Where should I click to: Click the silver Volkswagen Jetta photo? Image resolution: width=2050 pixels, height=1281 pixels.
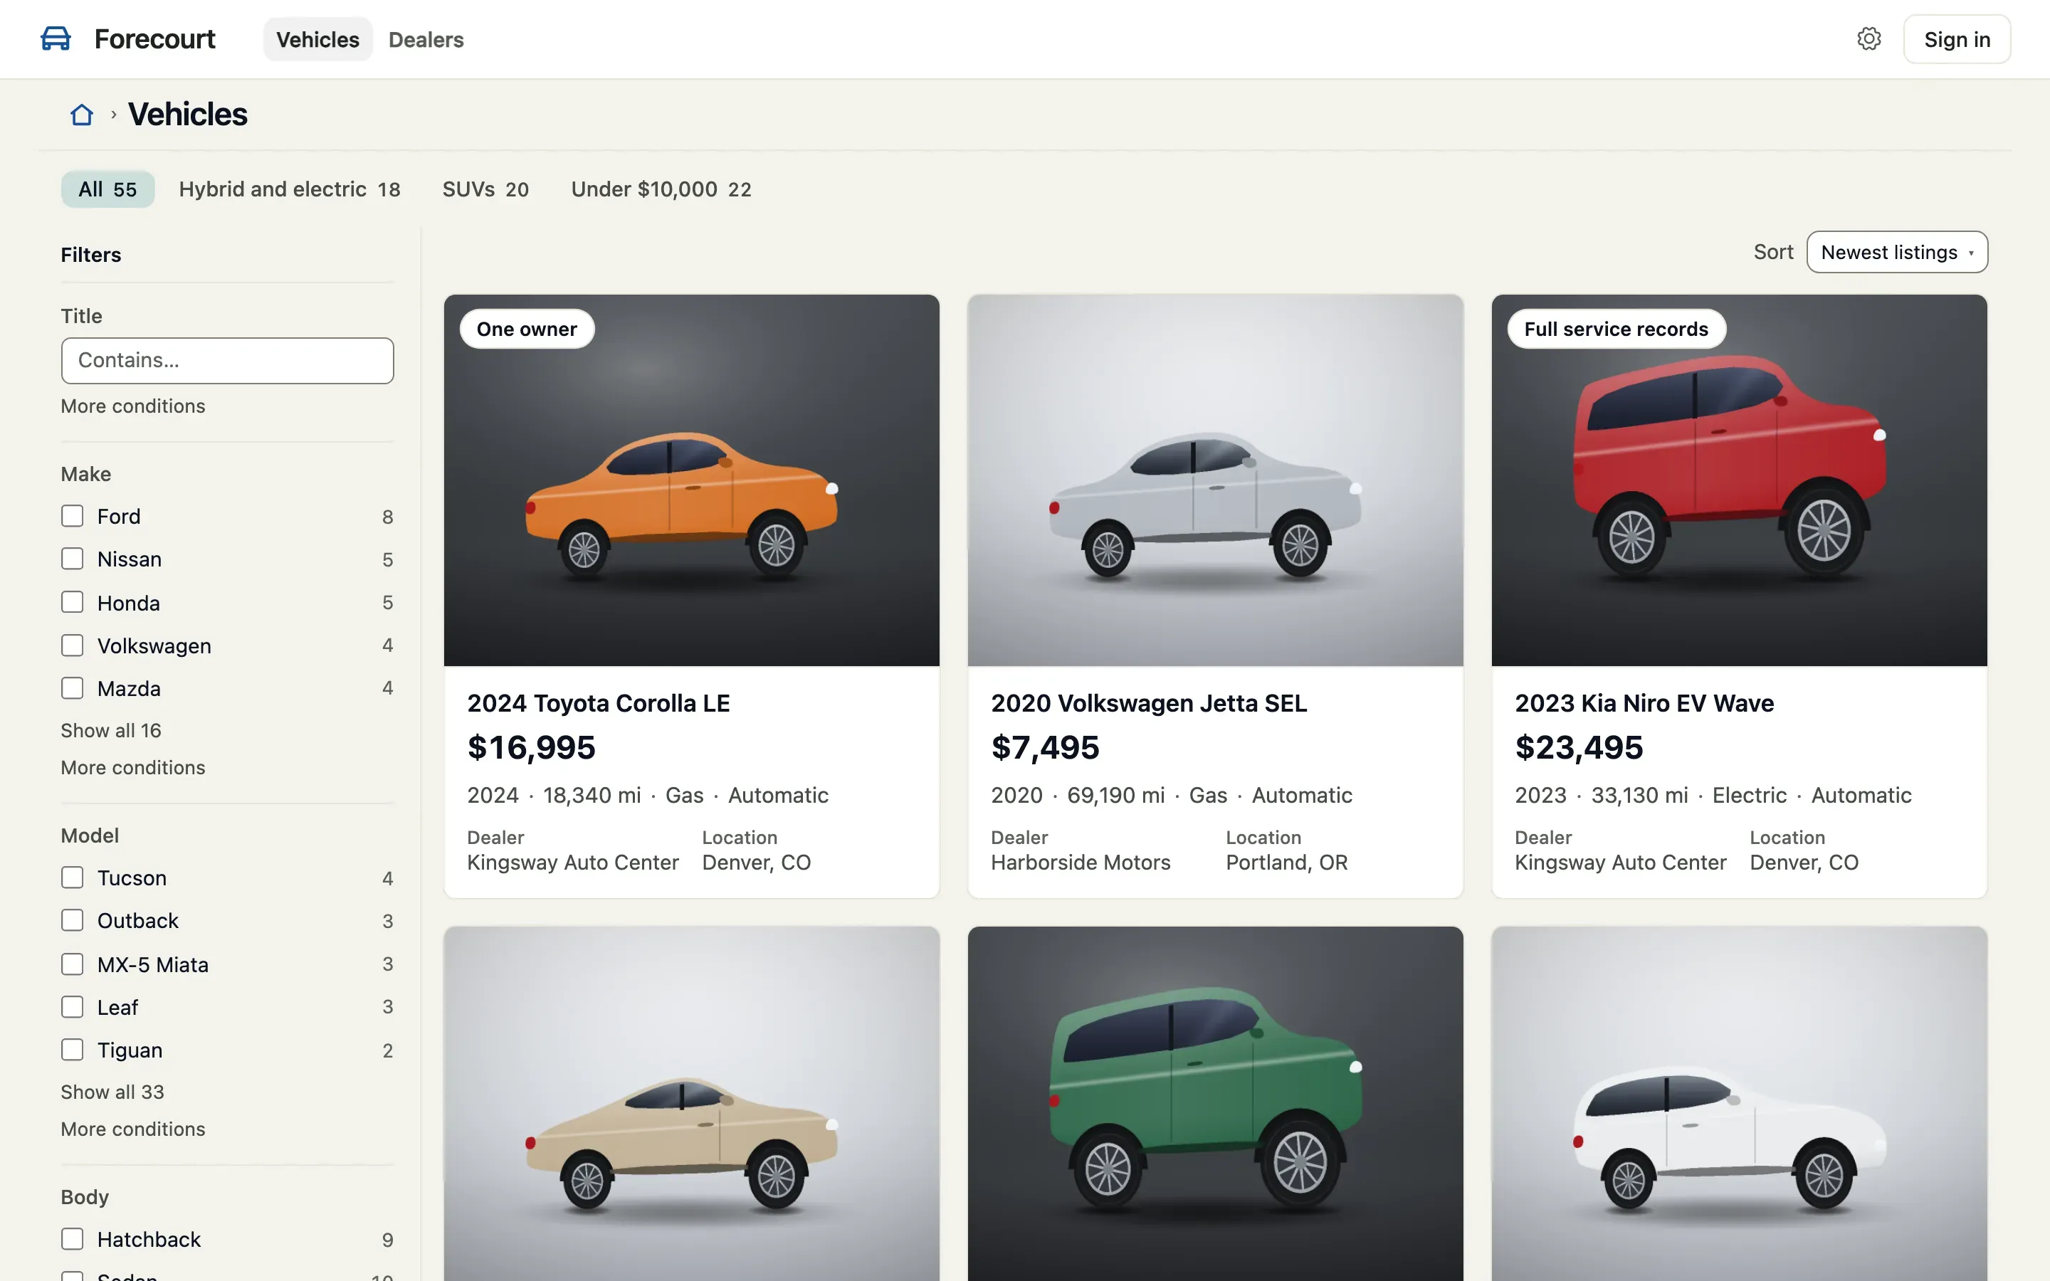coord(1216,480)
